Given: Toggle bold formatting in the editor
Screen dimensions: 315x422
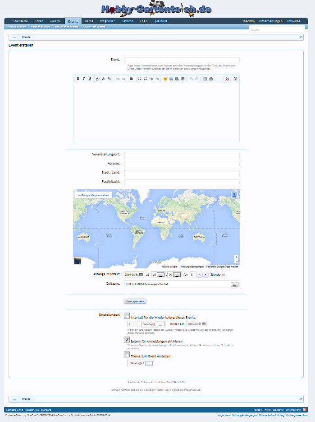Looking at the screenshot, I should coord(78,79).
